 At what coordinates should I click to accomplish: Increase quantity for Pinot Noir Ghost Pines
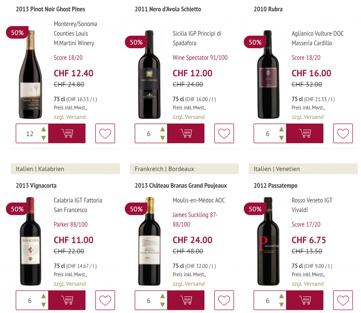tap(43, 129)
